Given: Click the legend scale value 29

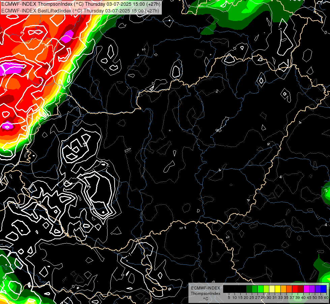Looking at the screenshot, I should (x=263, y=298).
